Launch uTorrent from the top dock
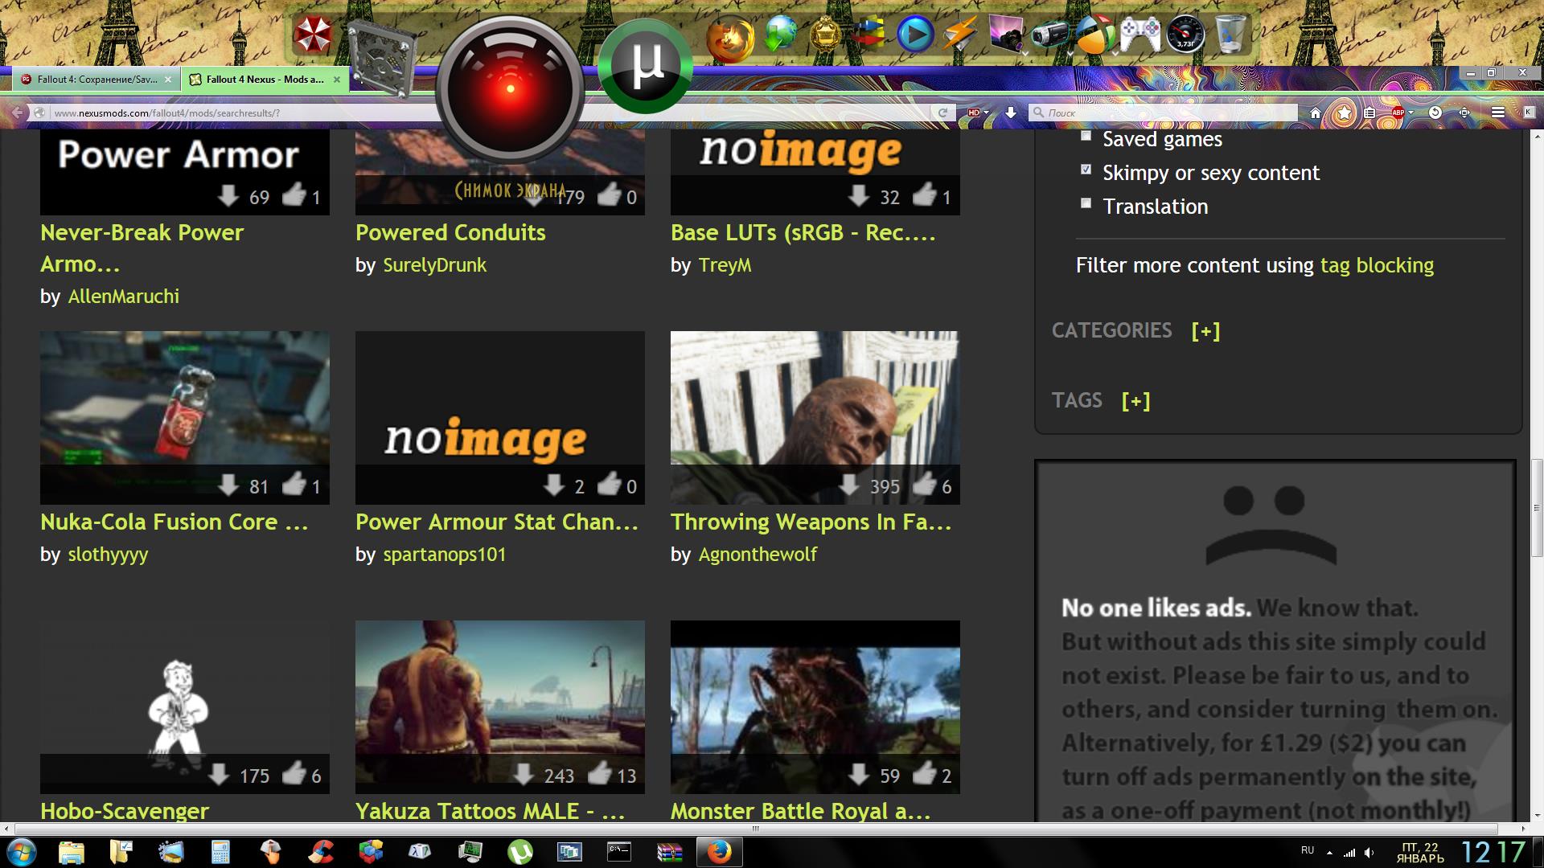This screenshot has height=868, width=1544. [x=646, y=68]
